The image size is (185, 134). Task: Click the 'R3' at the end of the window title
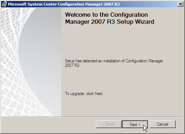(x=117, y=4)
